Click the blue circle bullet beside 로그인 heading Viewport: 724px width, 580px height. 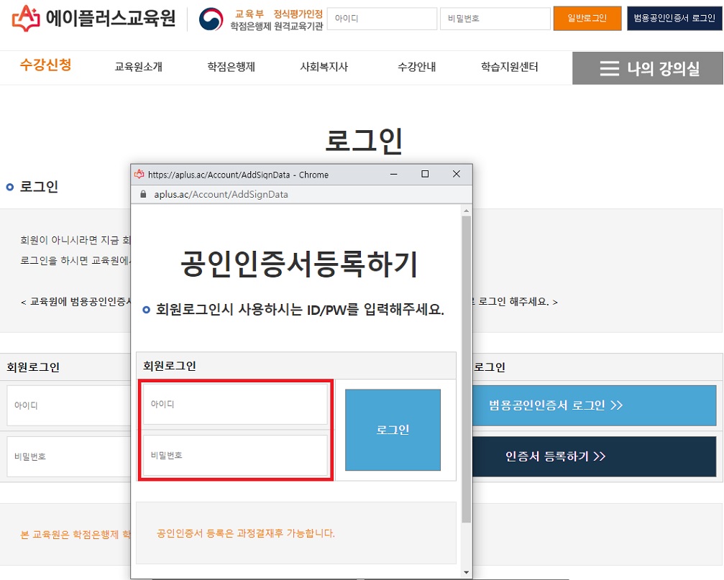point(8,187)
